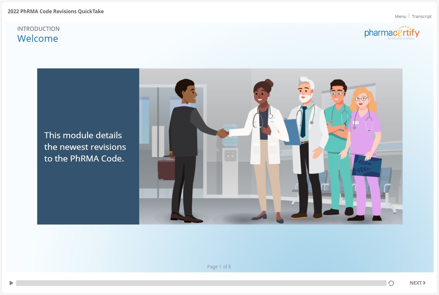The image size is (439, 295).
Task: Click the white-bearded doctor's face
Action: click(305, 91)
